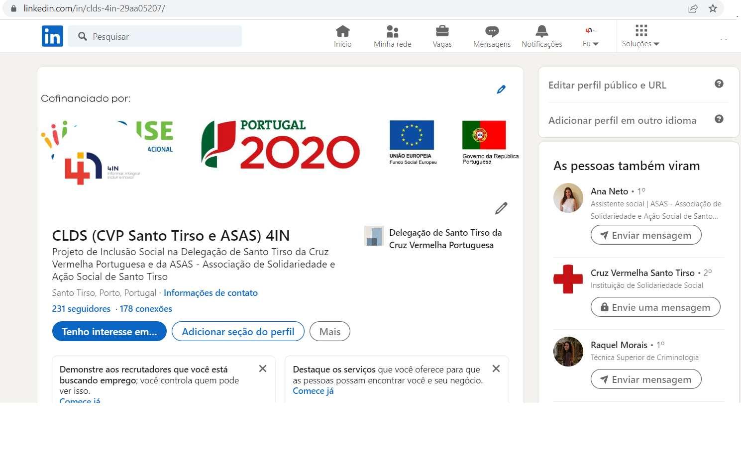Dismiss the Destaque os serviços card
This screenshot has width=741, height=459.
(496, 368)
